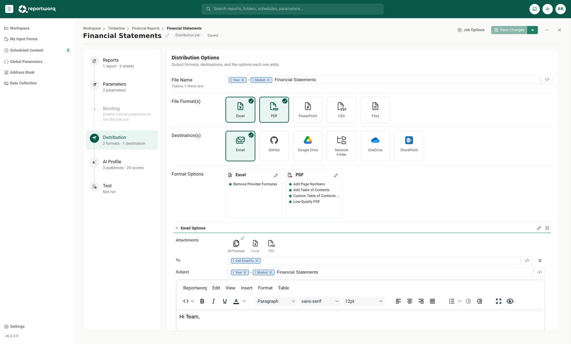
Task: Open code editor for the To field
Action: (x=527, y=261)
